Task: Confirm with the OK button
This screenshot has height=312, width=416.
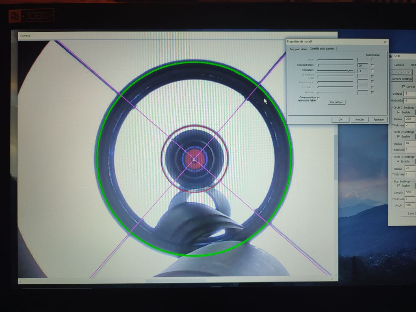Action: (x=340, y=120)
